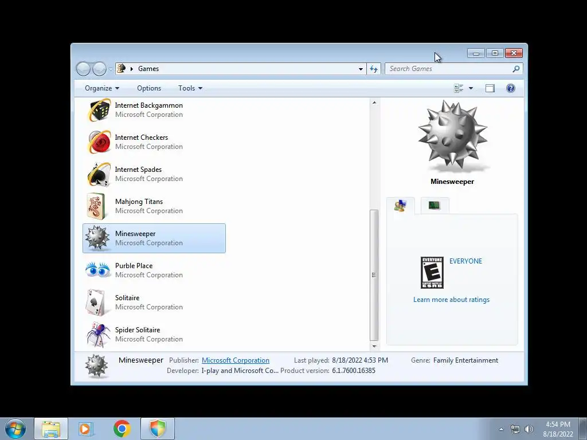Open the Microsoft Corporation publisher link

236,360
